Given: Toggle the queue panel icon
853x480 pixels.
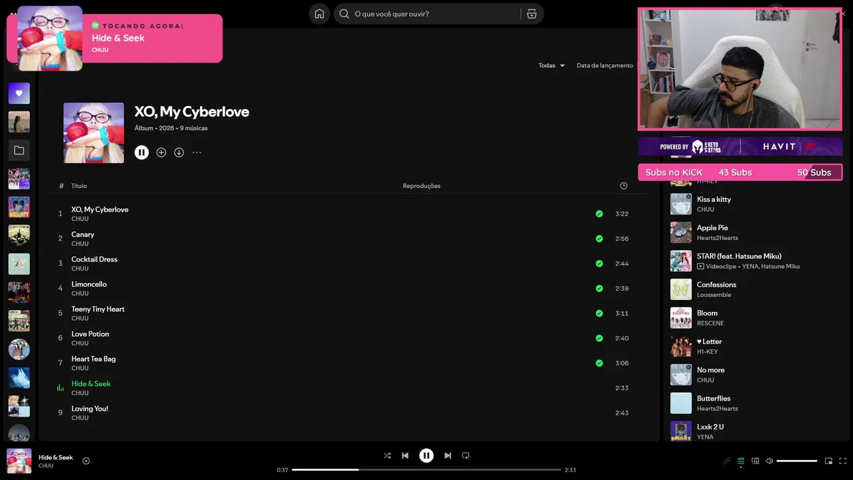Looking at the screenshot, I should coord(740,461).
